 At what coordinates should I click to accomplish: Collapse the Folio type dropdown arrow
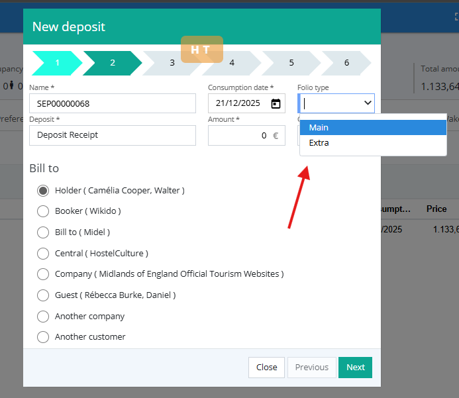tap(368, 103)
